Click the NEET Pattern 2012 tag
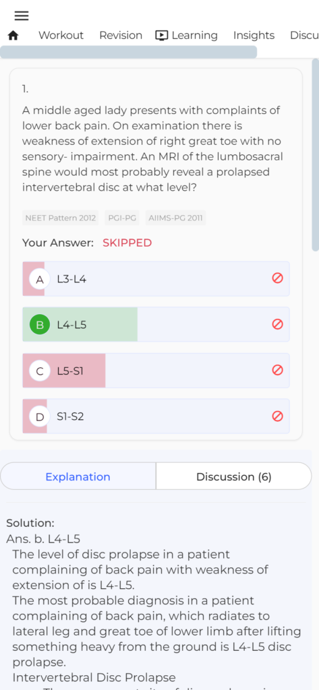 (x=61, y=218)
